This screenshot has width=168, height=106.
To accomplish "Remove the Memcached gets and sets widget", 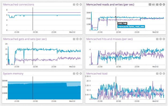I will [x=81, y=39].
